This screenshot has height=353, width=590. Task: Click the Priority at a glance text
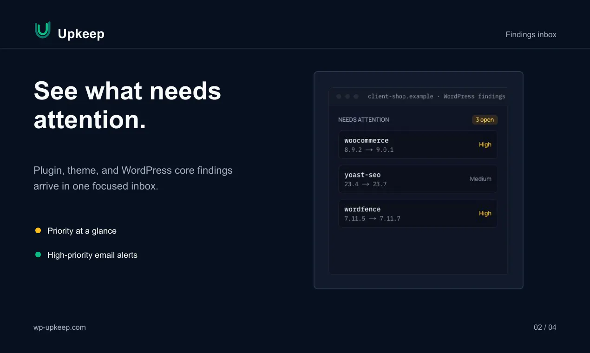(x=82, y=231)
